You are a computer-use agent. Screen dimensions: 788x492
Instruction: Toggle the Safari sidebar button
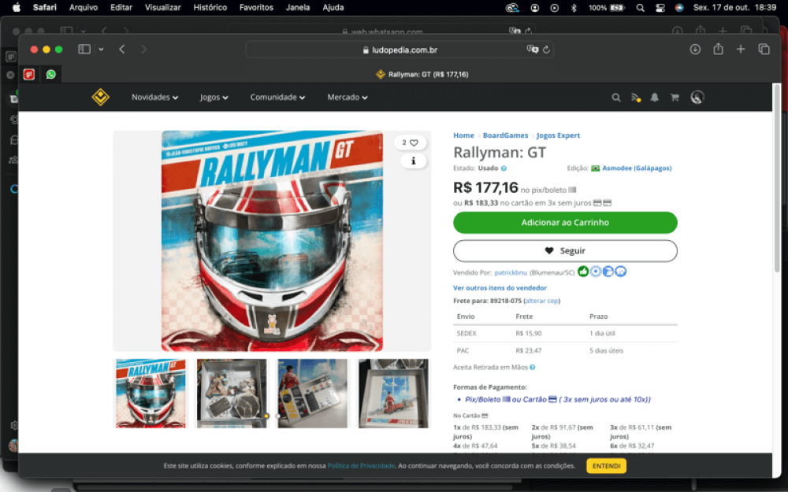[84, 50]
